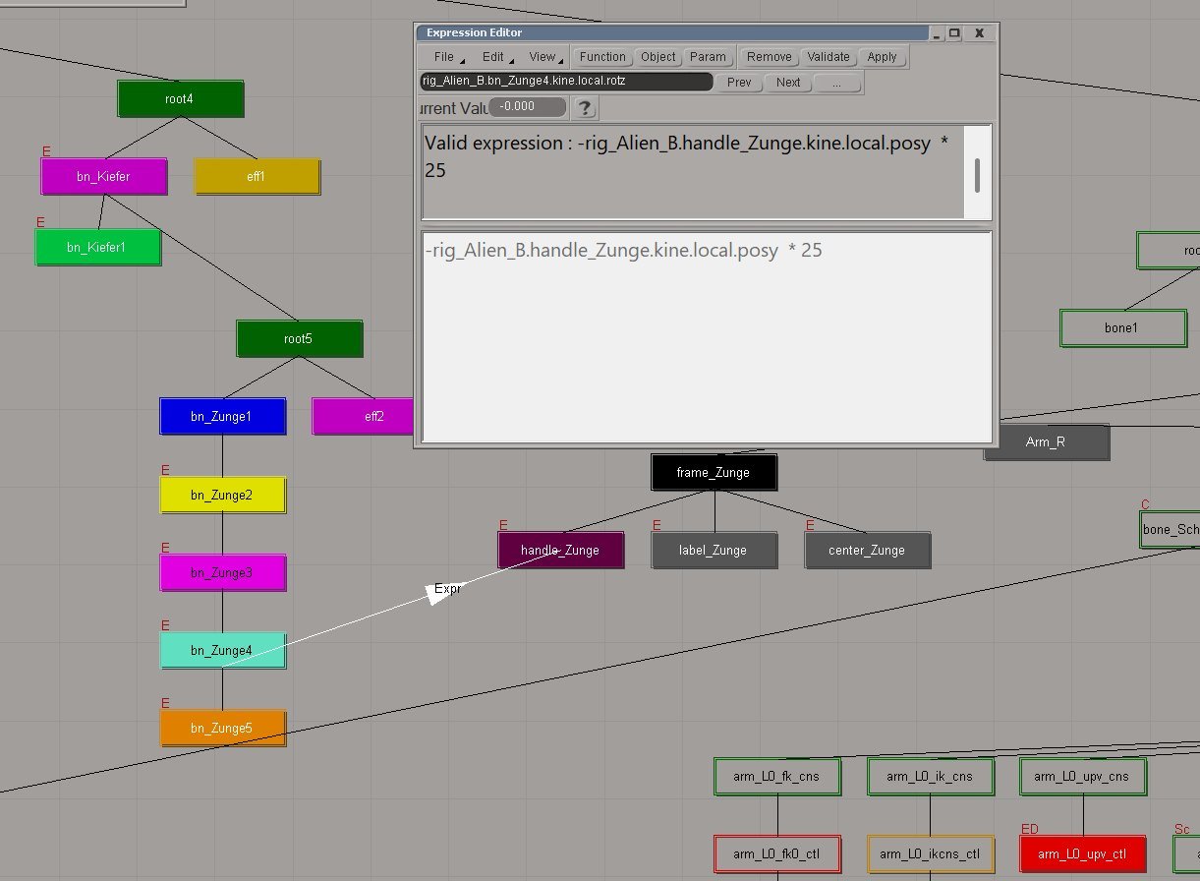Apply the current expression
Screen dimensions: 1200x881
(882, 57)
